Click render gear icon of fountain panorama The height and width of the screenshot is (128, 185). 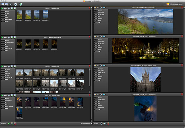[101, 36]
